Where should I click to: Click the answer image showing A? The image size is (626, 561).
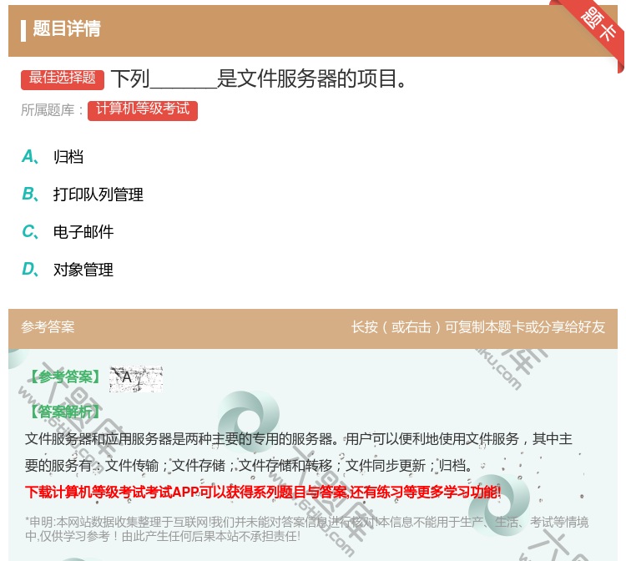pyautogui.click(x=136, y=378)
